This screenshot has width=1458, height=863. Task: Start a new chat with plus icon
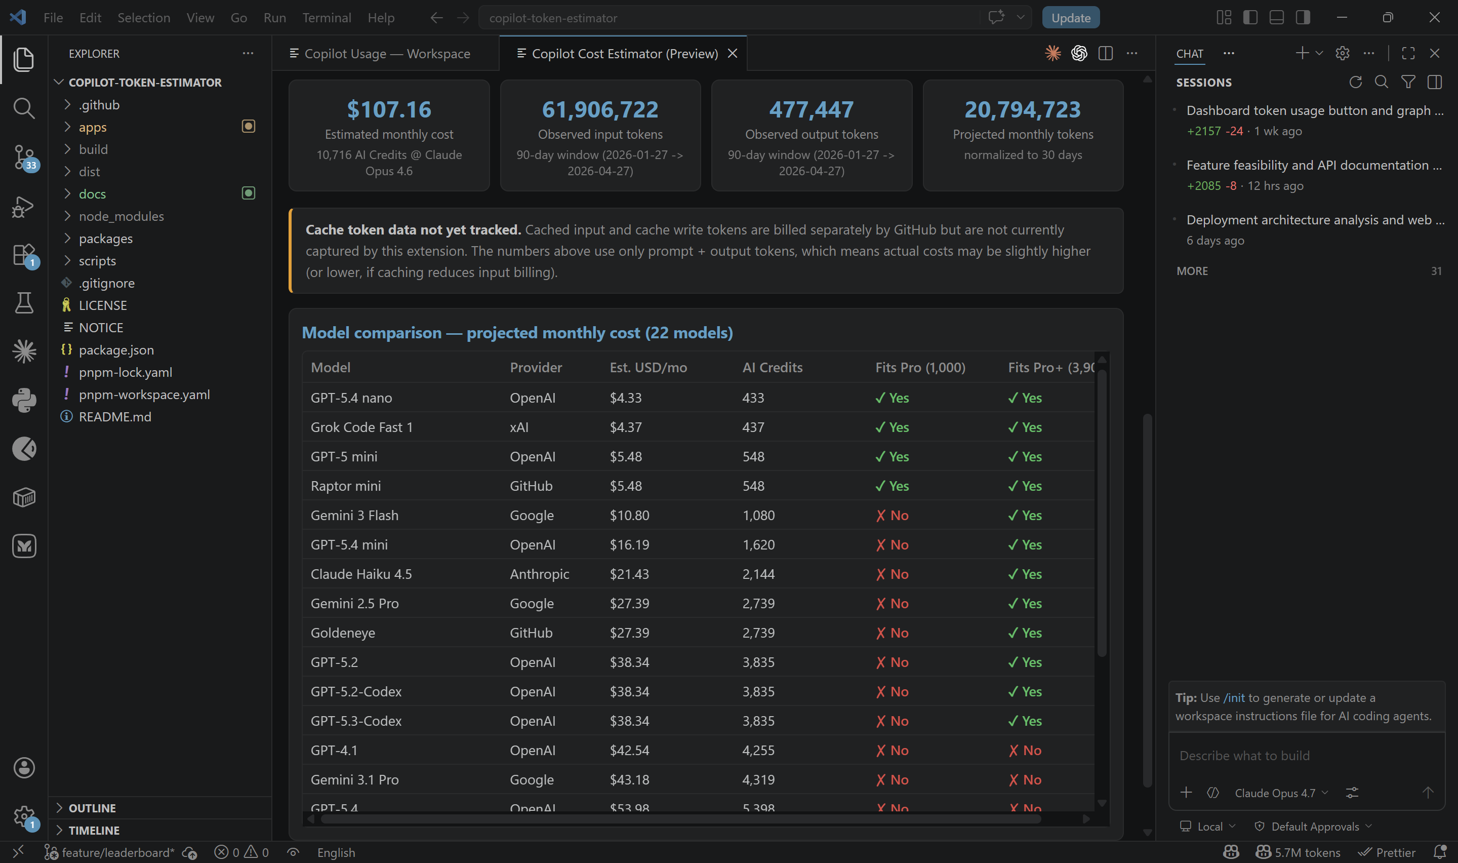tap(1302, 53)
